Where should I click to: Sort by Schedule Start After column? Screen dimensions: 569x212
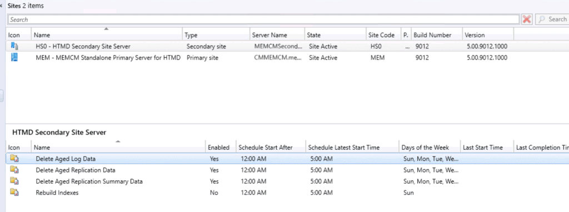pyautogui.click(x=271, y=147)
